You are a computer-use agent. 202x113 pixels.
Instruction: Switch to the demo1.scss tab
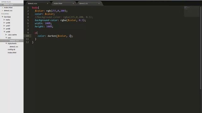coord(33,3)
